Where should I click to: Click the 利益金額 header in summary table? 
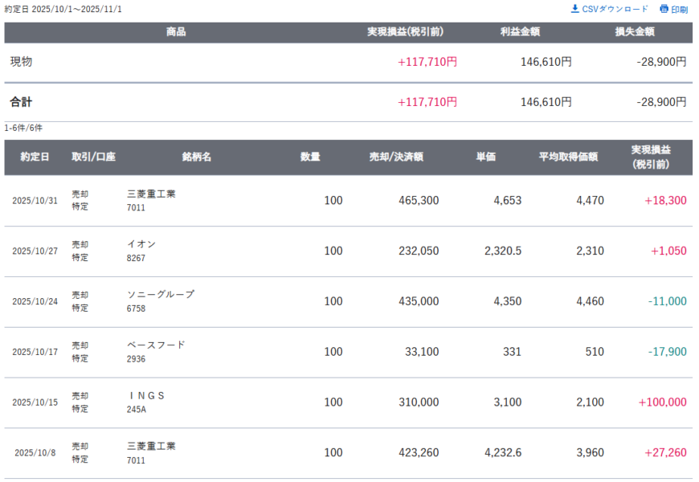click(519, 32)
